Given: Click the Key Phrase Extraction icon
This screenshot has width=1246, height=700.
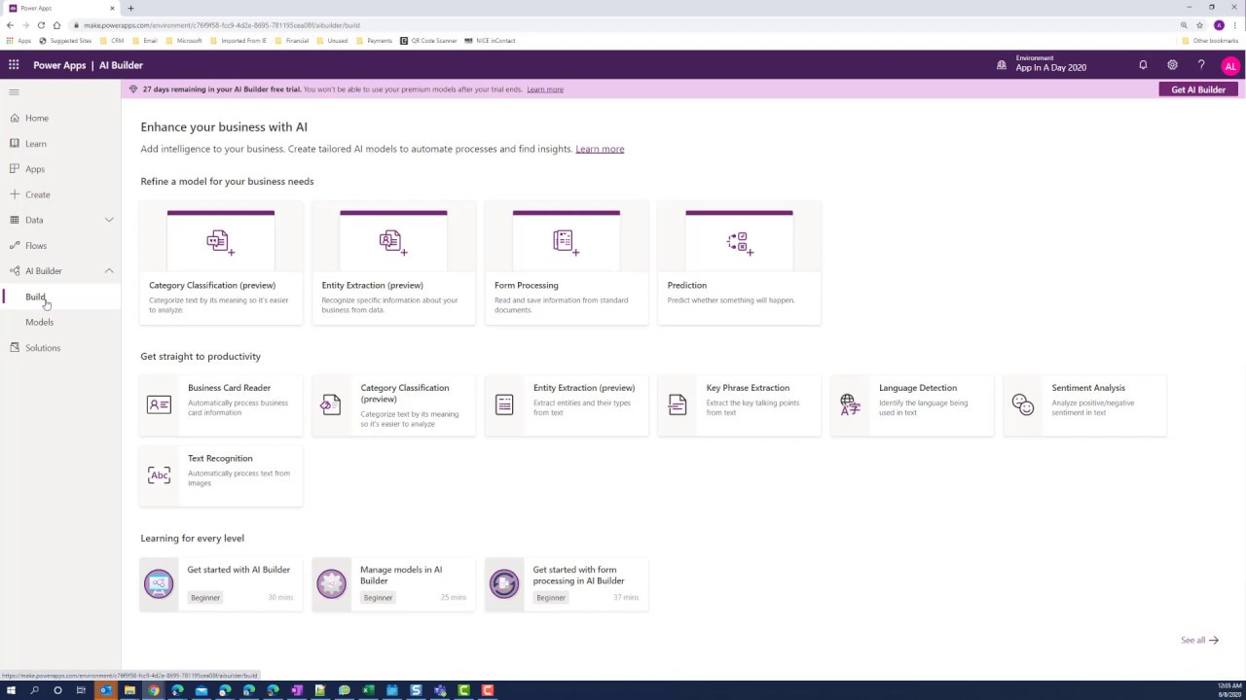Looking at the screenshot, I should tap(678, 404).
